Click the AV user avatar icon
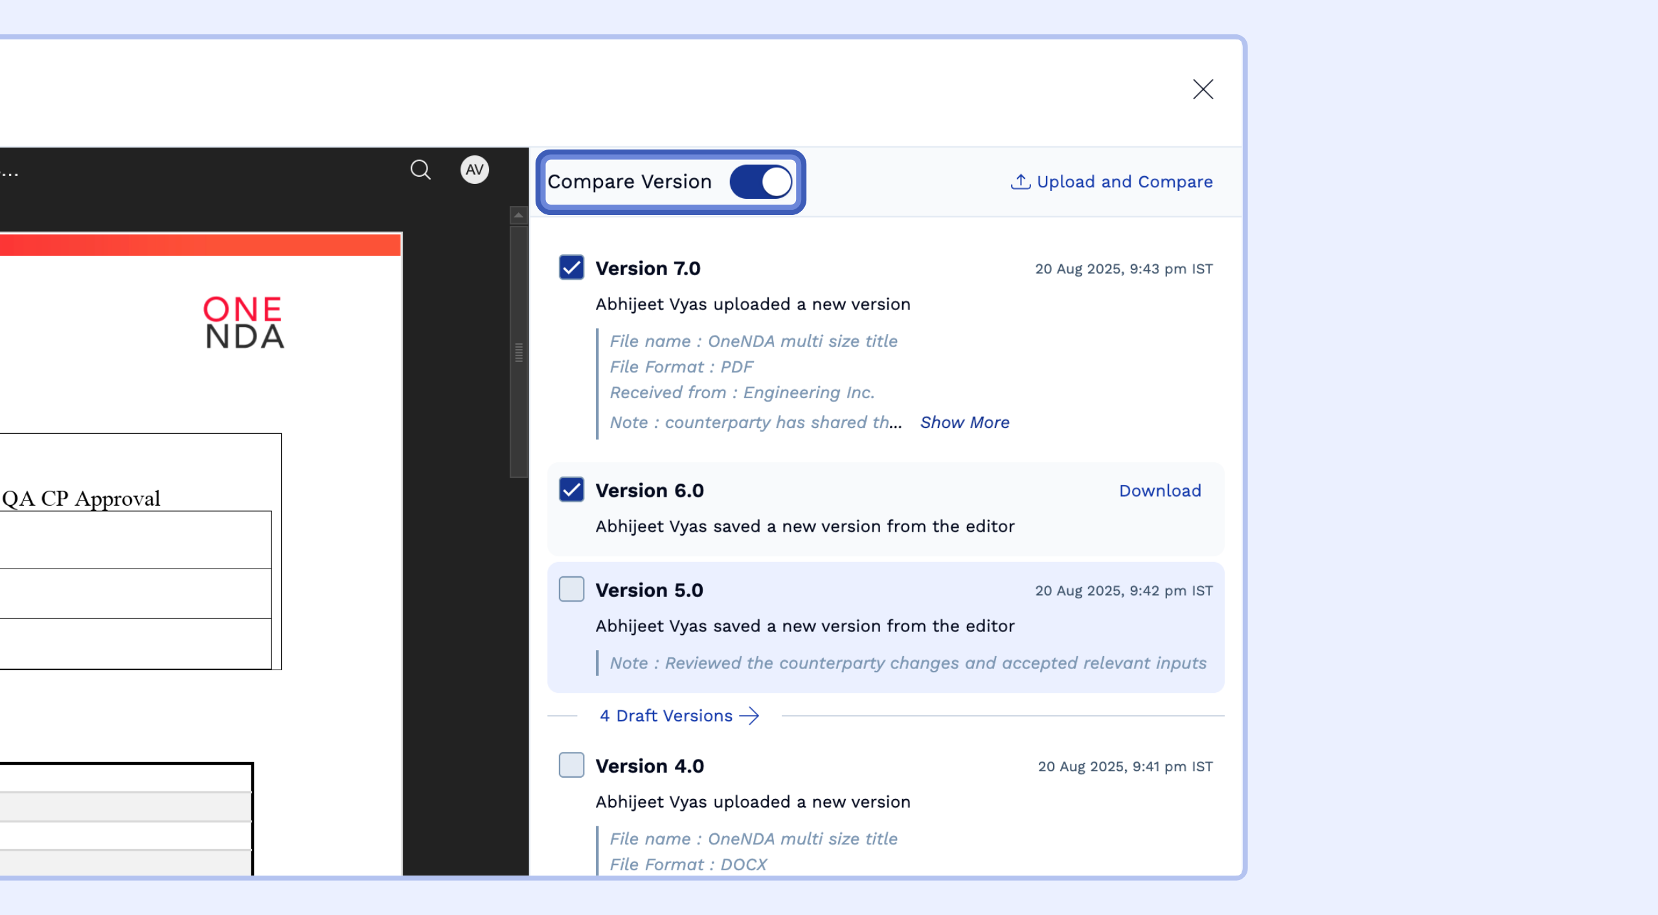 474,170
